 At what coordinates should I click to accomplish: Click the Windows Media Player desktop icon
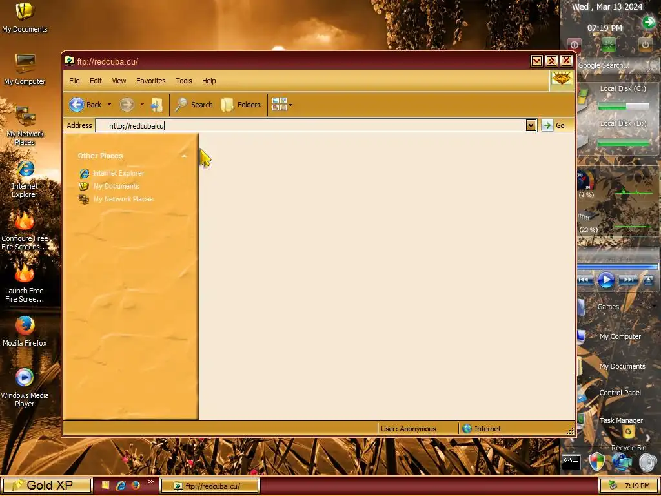coord(25,388)
